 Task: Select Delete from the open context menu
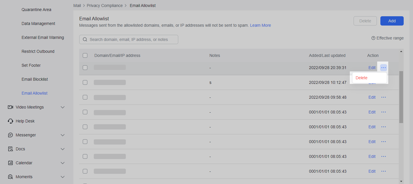point(361,78)
